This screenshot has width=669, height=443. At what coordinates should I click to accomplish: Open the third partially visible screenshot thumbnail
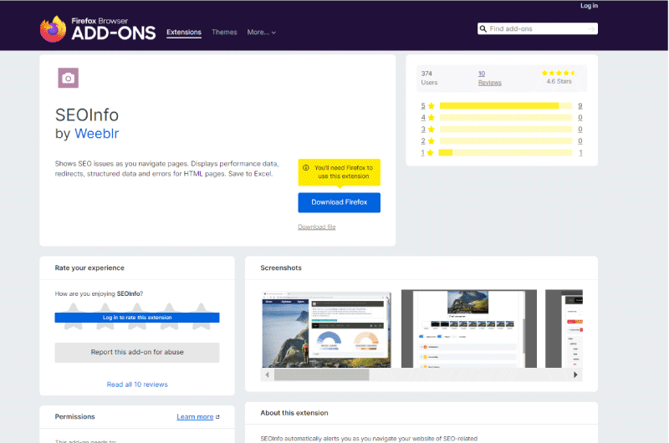coord(564,328)
